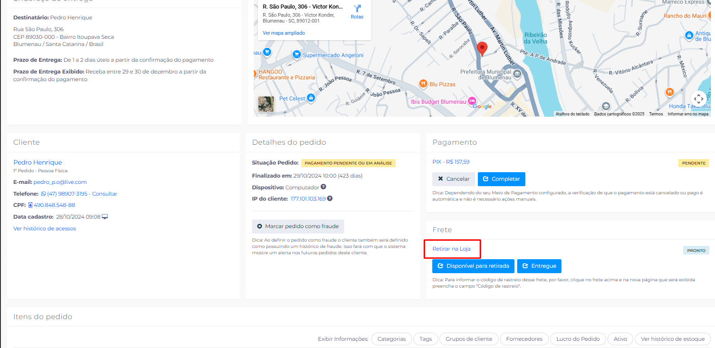Click the PRONTO shipping status badge
This screenshot has width=715, height=348.
coord(696,251)
